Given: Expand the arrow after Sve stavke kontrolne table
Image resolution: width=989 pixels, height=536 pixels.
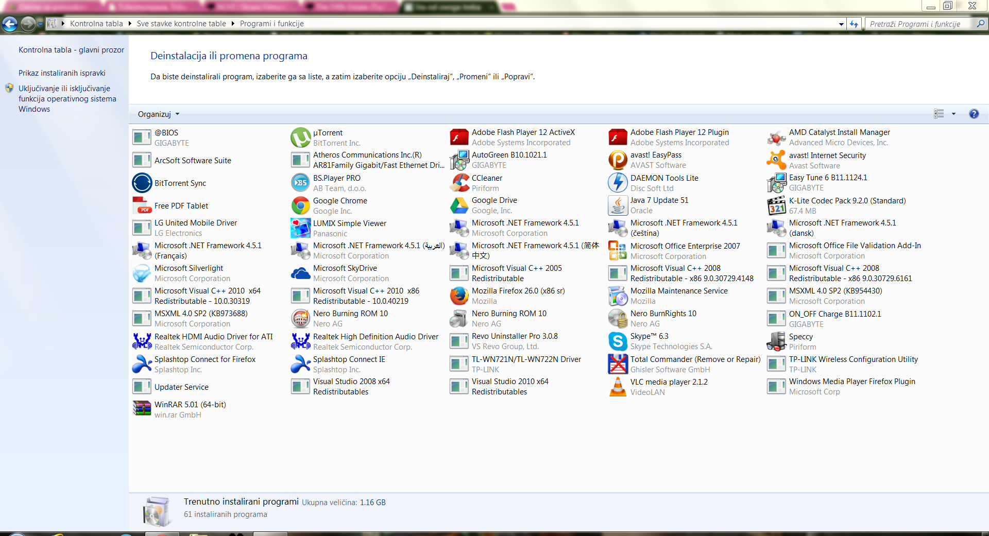Looking at the screenshot, I should 233,24.
